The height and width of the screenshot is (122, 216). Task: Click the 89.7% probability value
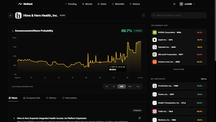click(127, 31)
